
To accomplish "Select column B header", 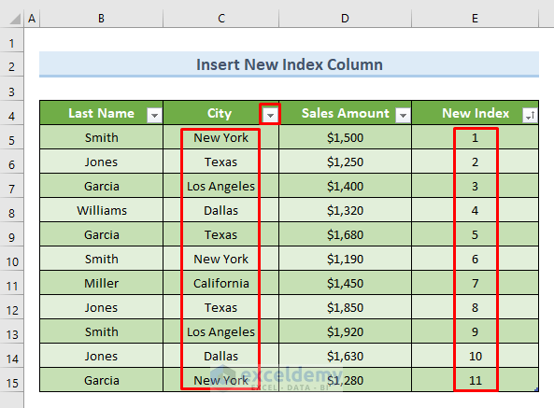I will point(102,19).
